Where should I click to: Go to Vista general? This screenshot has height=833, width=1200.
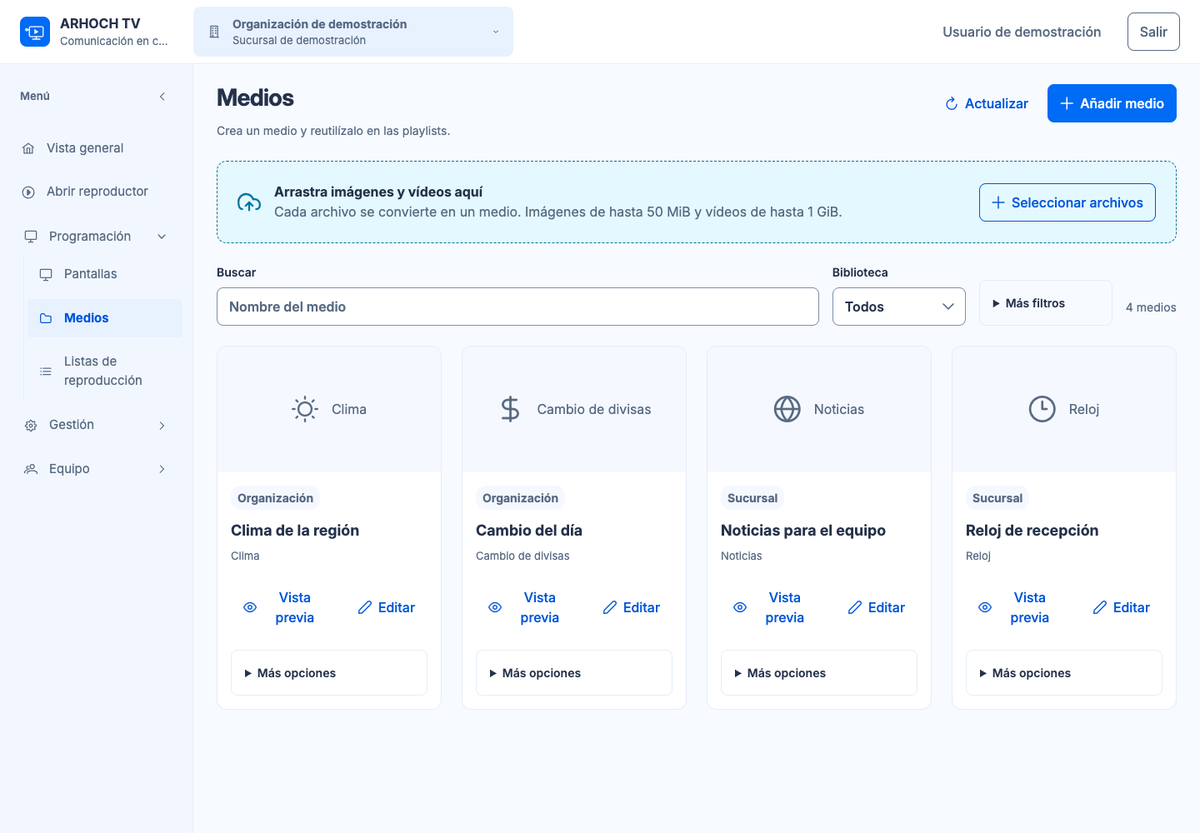pyautogui.click(x=96, y=148)
